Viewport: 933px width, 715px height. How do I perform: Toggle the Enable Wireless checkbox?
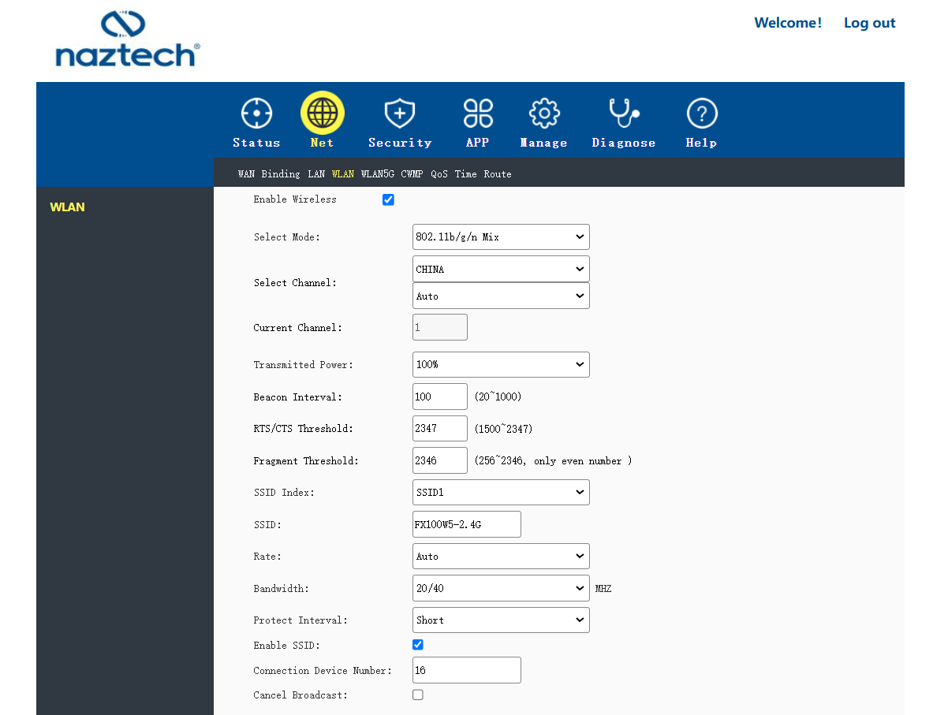click(388, 200)
